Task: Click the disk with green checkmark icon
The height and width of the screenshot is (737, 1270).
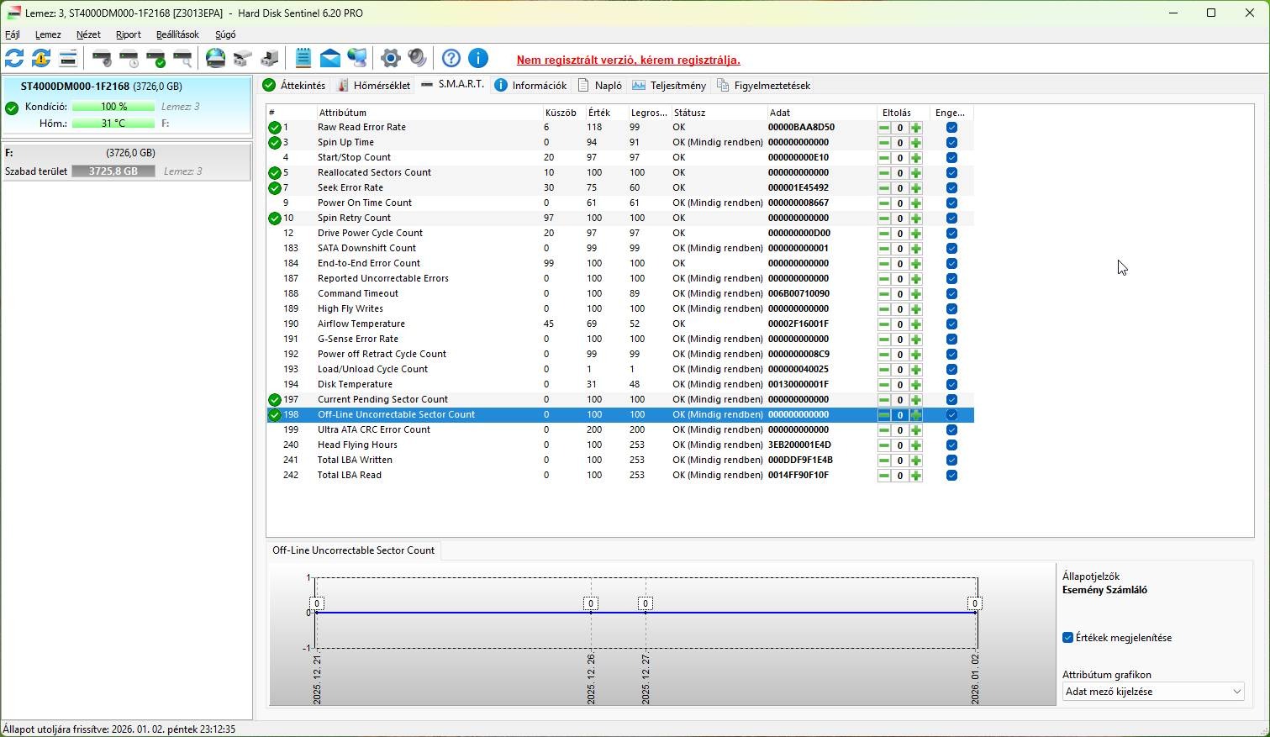Action: tap(155, 58)
